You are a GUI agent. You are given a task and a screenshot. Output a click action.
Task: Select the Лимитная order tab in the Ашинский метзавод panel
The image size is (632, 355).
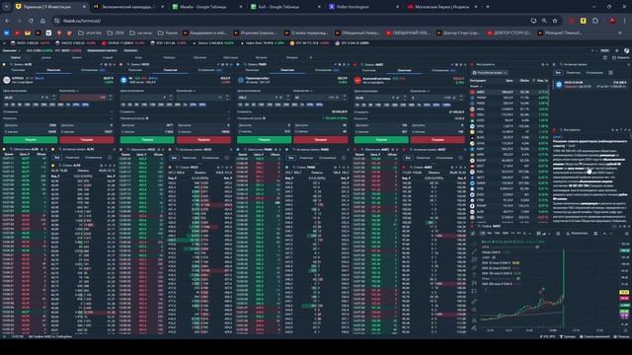404,70
